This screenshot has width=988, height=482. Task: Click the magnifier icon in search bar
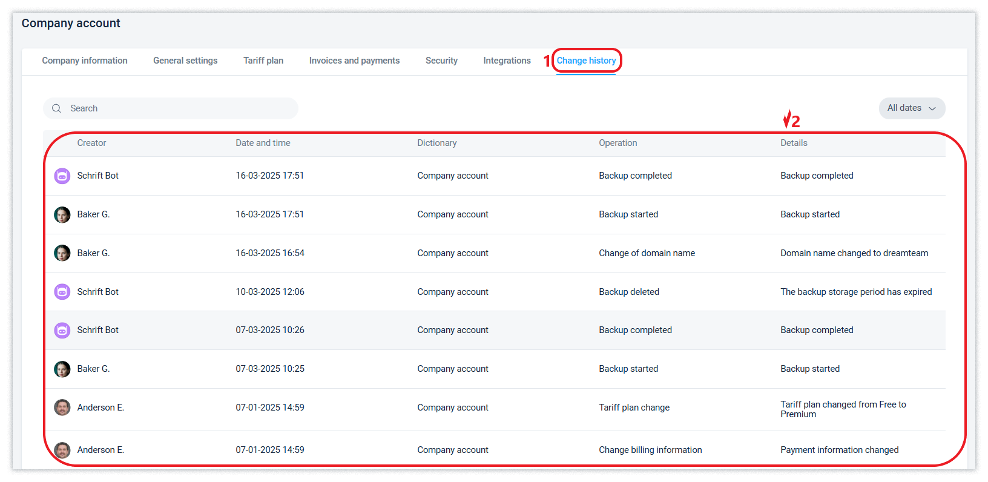pos(57,108)
